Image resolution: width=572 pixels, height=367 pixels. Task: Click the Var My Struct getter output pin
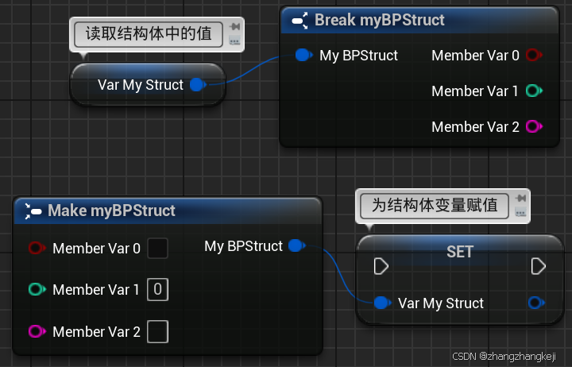click(x=198, y=85)
